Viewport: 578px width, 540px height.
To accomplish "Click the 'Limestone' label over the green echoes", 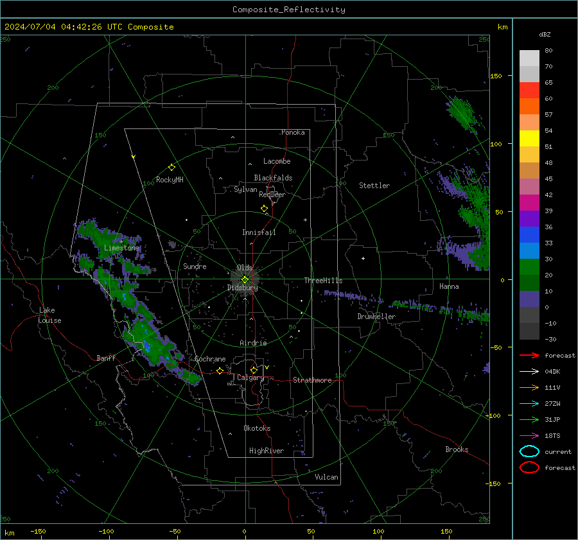I will pos(121,248).
